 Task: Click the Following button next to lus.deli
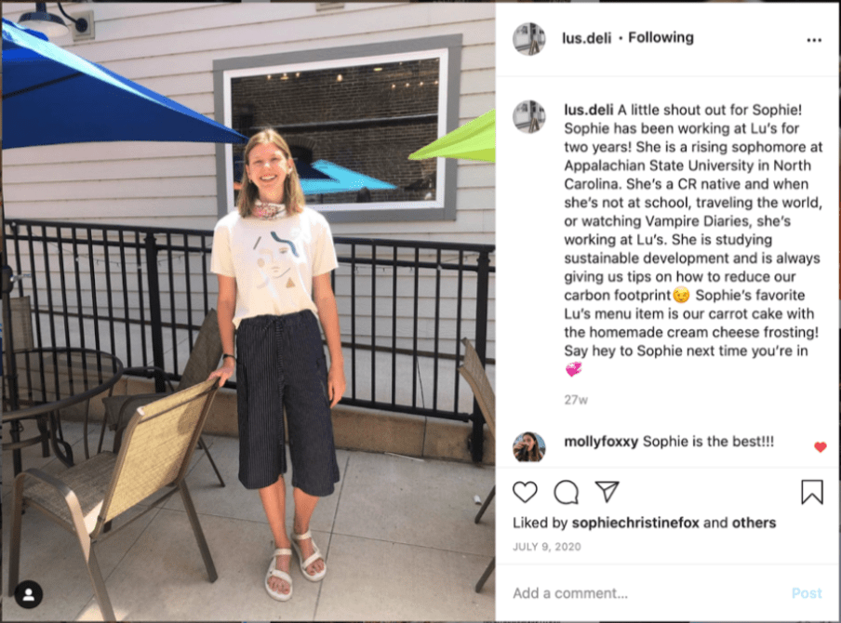click(x=661, y=37)
